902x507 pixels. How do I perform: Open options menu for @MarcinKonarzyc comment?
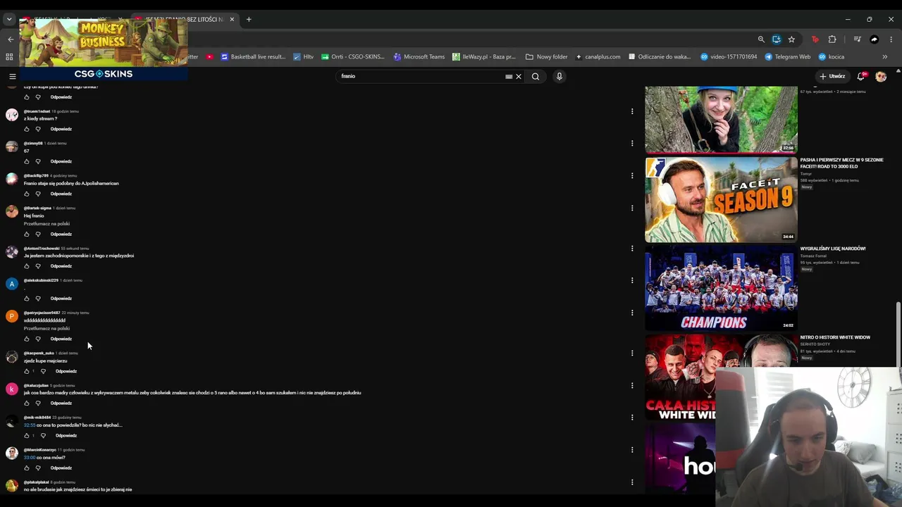(632, 450)
